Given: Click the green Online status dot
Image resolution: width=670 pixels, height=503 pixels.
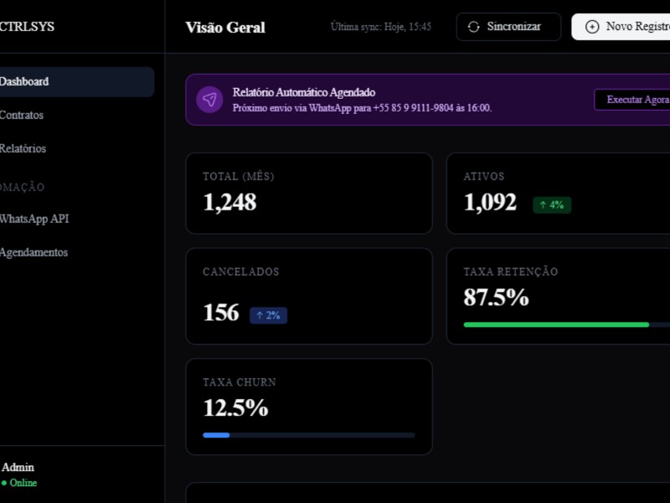Looking at the screenshot, I should [x=4, y=483].
